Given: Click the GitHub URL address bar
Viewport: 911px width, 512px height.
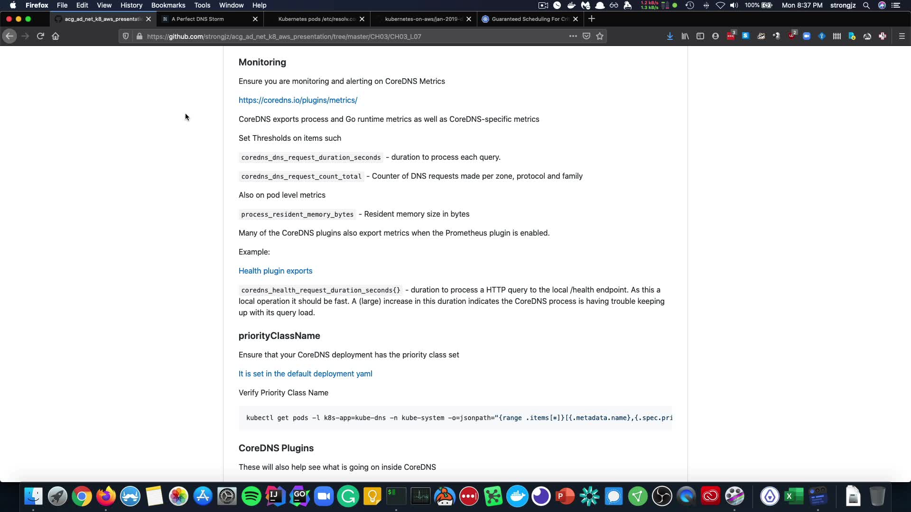Looking at the screenshot, I should click(x=332, y=37).
